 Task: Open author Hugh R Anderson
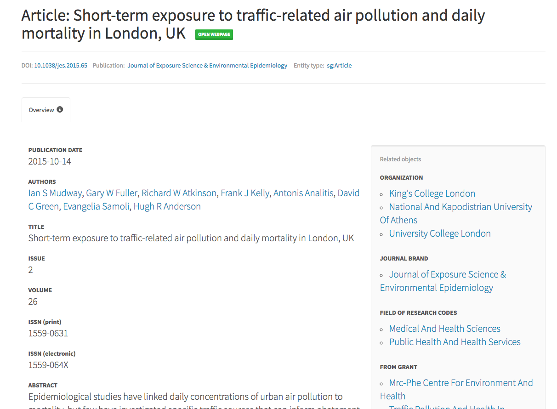[167, 206]
